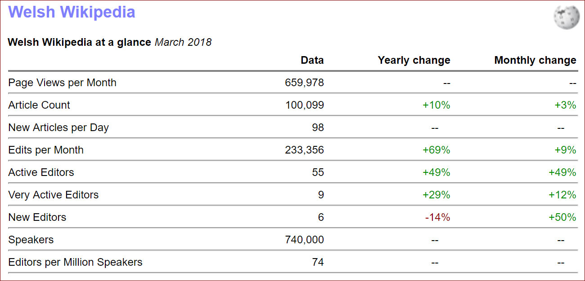Screen dimensions: 585x281
Task: Click the yearly change dashes for Page Views per Month
Action: 446,83
